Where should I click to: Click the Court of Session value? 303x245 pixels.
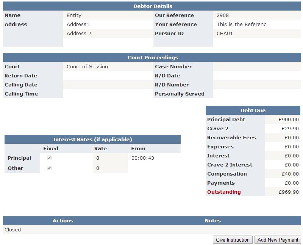click(87, 67)
